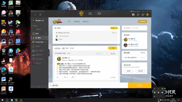
Task: Switch to the 首页 tab
Action: pyautogui.click(x=69, y=21)
